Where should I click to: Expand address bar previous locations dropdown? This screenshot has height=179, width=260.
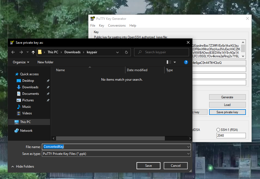117,52
